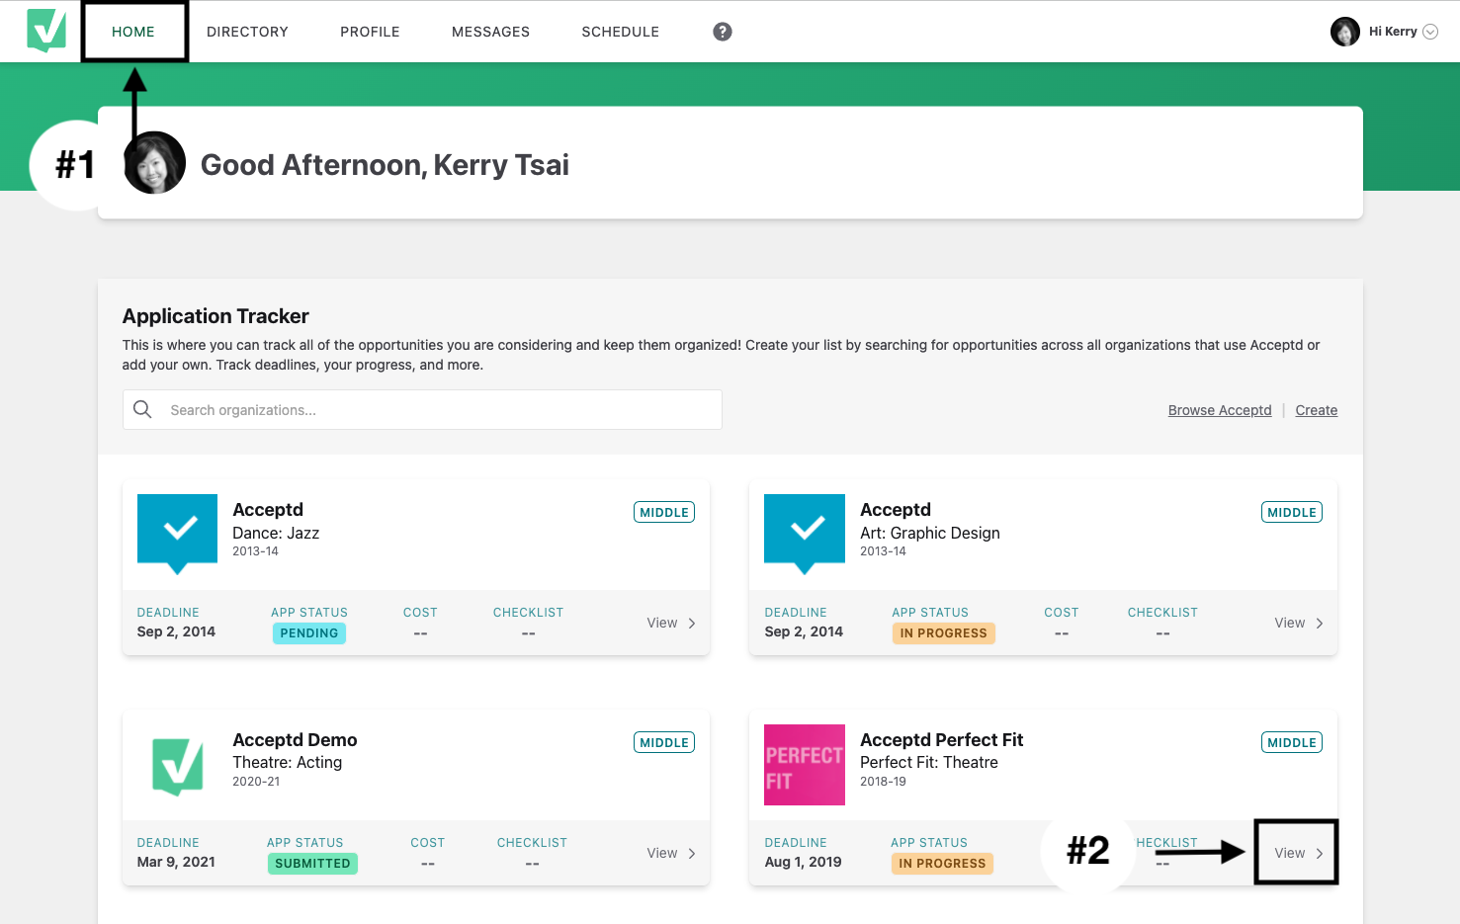This screenshot has width=1460, height=924.
Task: Open the Schedule tab
Action: click(620, 32)
